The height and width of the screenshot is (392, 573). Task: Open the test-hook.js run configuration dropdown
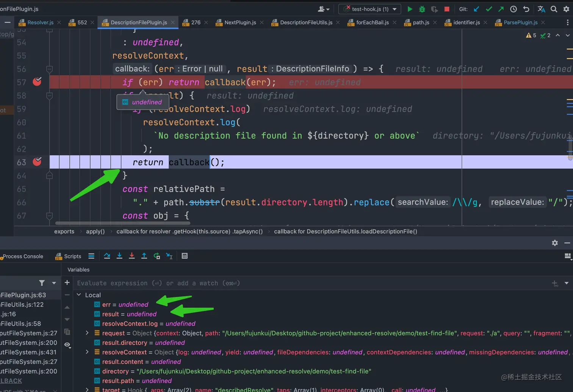click(x=369, y=9)
